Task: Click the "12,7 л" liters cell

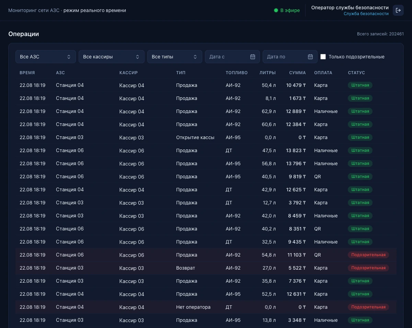Action: [x=270, y=203]
